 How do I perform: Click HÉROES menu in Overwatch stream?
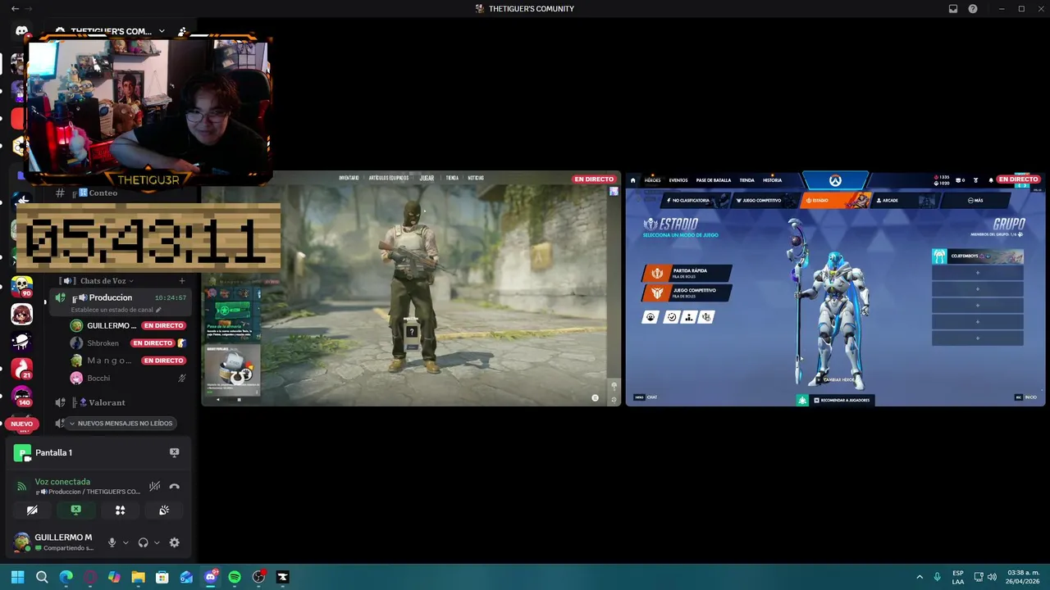click(x=653, y=180)
